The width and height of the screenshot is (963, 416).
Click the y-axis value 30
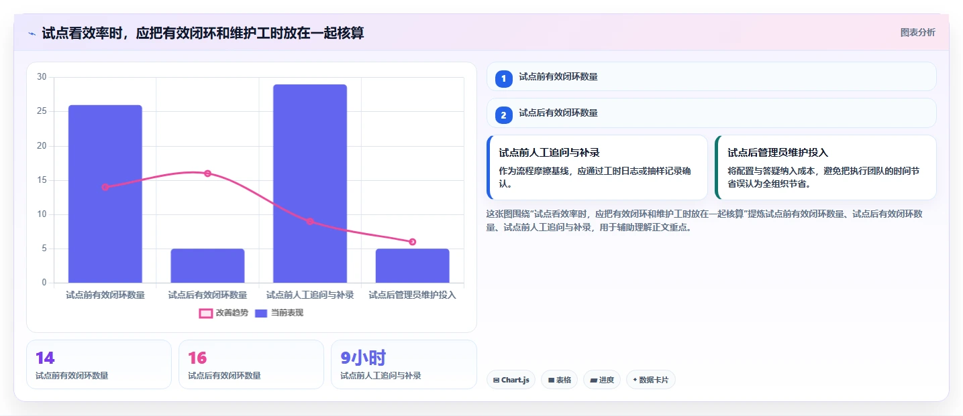42,77
